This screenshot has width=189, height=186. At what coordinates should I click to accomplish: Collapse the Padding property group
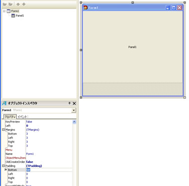[4, 166]
